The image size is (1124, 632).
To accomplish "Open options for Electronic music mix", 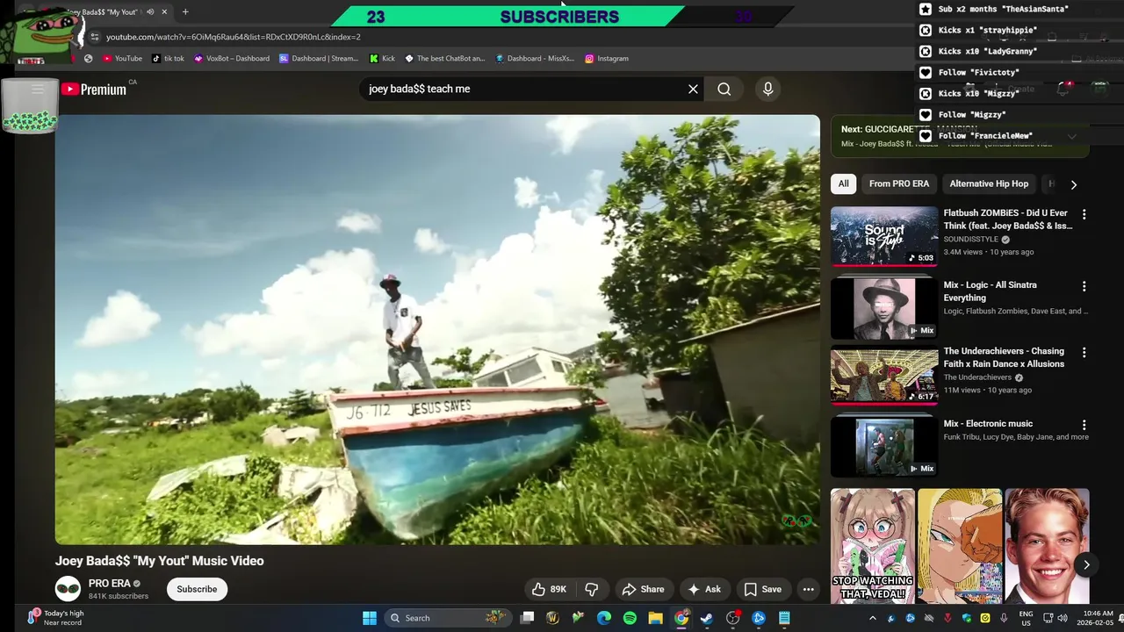I will click(1084, 425).
